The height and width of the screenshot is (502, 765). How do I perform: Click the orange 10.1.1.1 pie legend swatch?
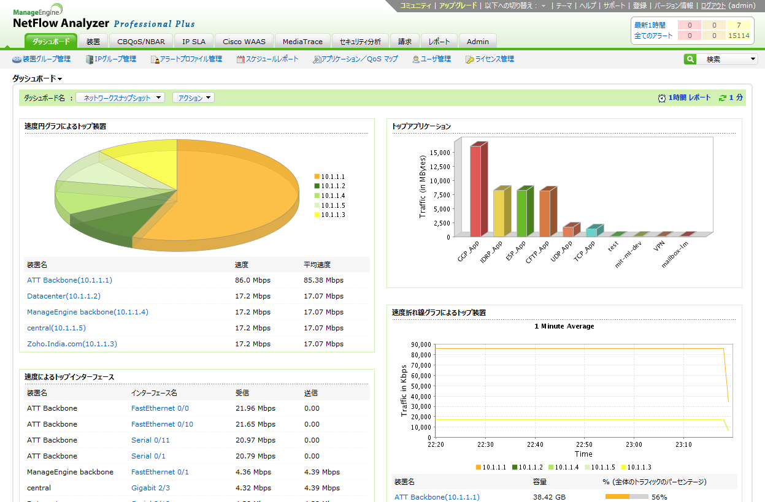317,177
